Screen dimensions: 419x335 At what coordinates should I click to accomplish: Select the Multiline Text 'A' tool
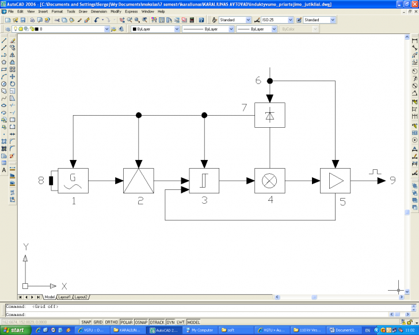point(4,170)
